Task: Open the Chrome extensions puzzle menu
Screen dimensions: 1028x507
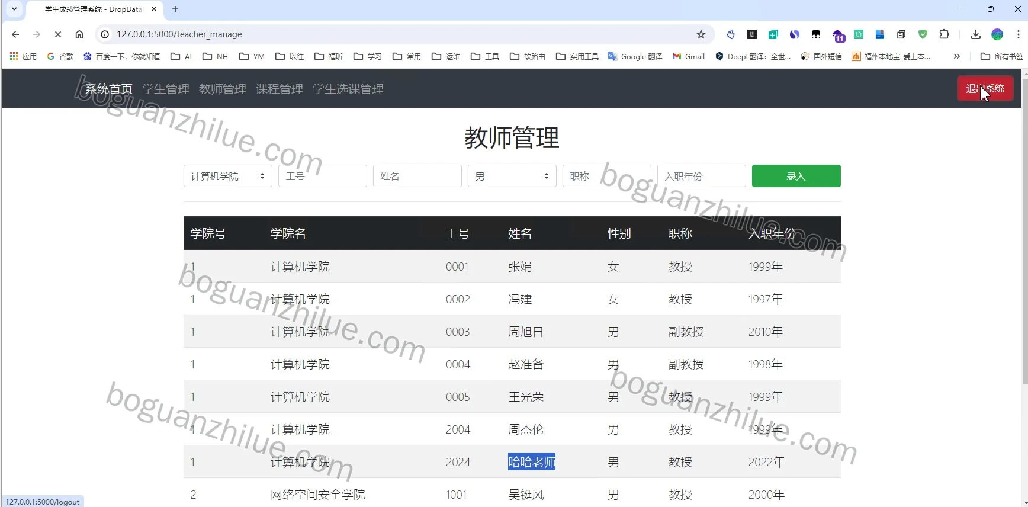Action: tap(945, 34)
